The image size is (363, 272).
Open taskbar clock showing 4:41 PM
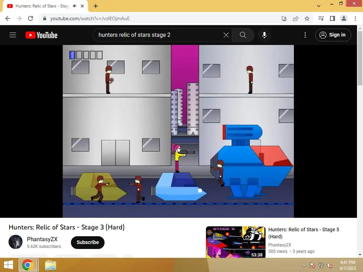click(x=347, y=265)
